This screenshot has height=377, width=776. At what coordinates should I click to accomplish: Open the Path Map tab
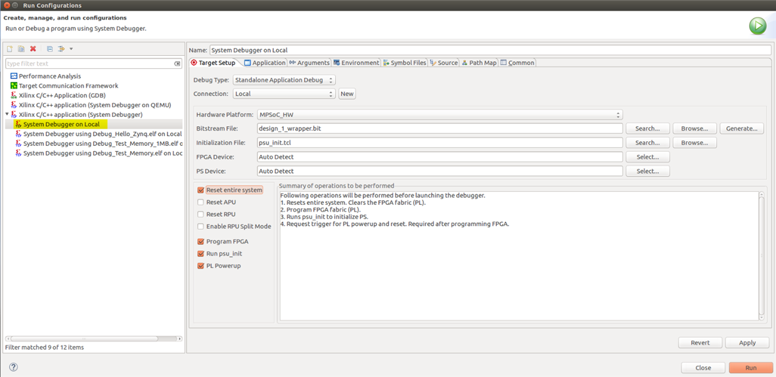[479, 63]
